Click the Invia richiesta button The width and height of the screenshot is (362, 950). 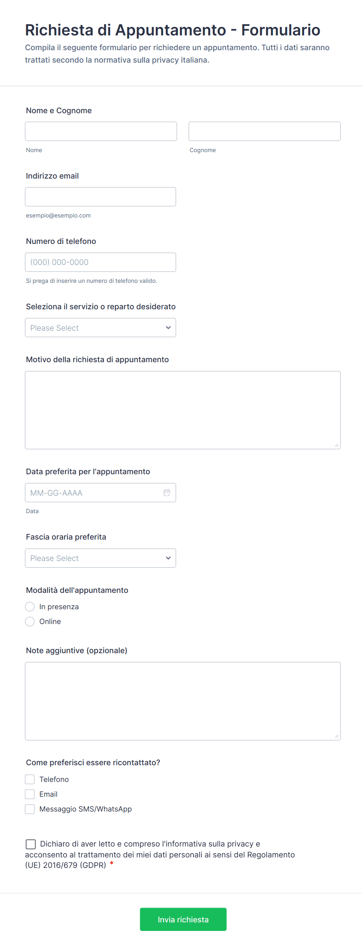[x=183, y=919]
